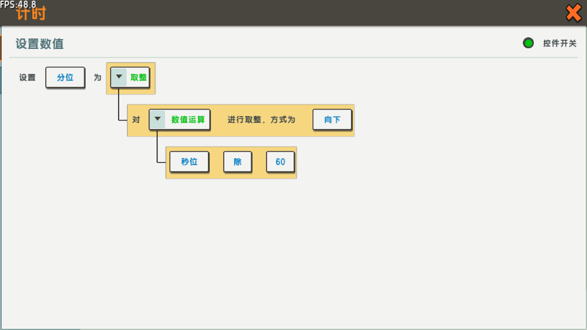
Task: Click the 取整 green label
Action: coord(139,78)
